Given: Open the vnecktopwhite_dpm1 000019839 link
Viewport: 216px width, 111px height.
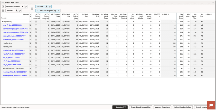Looking at the screenshot, I should (15, 72).
